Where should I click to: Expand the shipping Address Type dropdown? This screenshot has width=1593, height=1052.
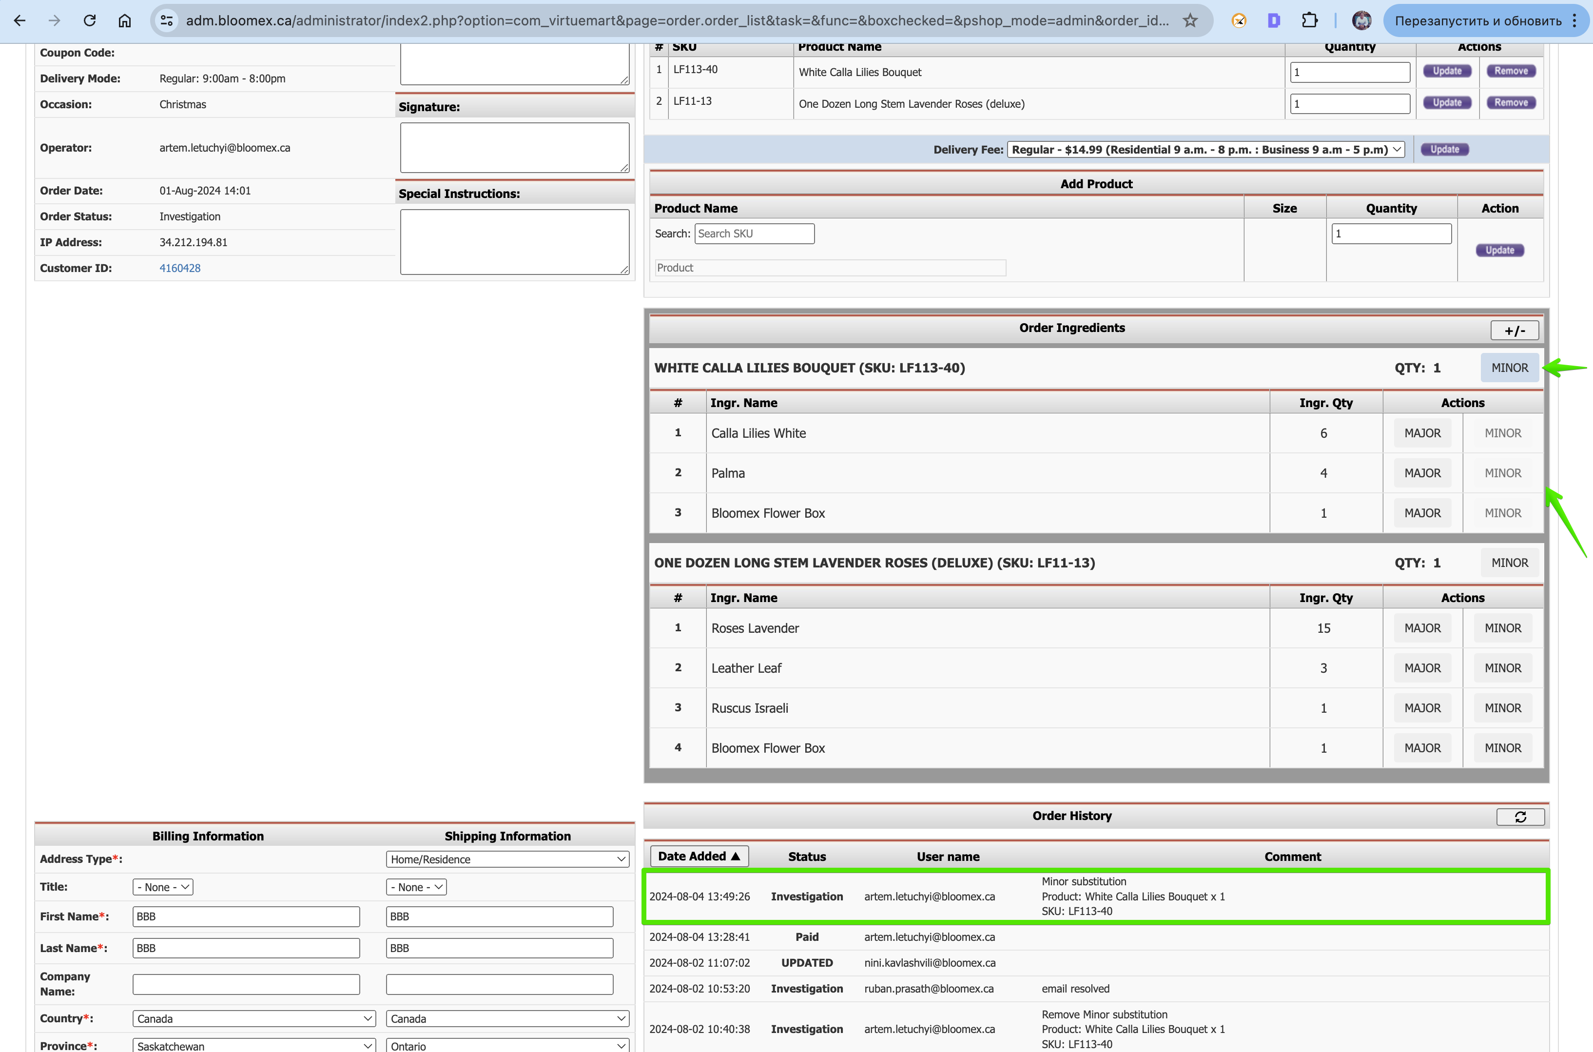point(507,859)
